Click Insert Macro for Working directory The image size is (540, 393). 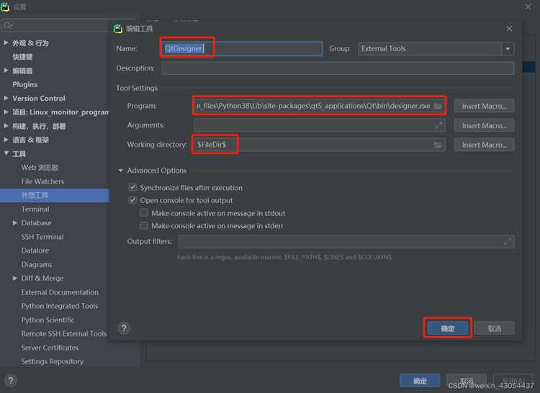pos(484,145)
